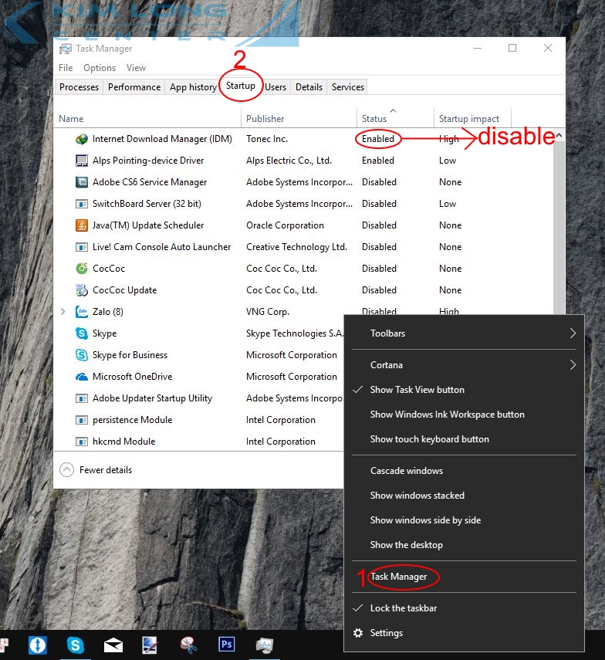Open Photoshop from the taskbar
The image size is (605, 660).
(x=226, y=645)
